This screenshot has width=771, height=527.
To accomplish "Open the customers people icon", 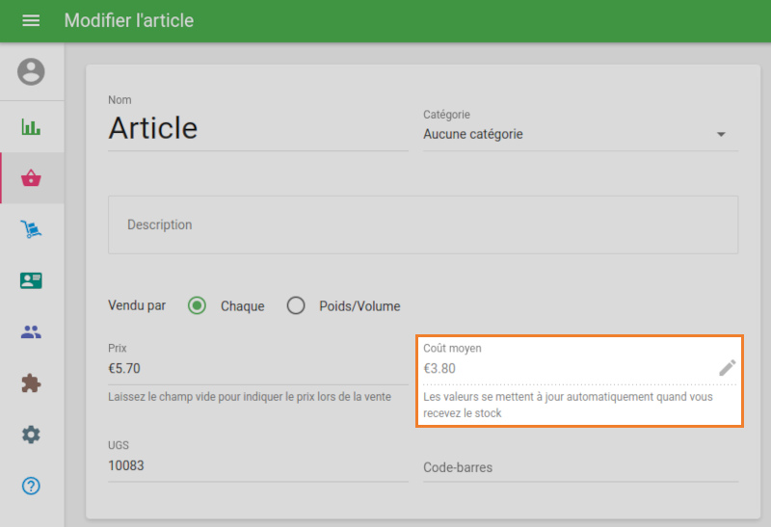I will [32, 332].
